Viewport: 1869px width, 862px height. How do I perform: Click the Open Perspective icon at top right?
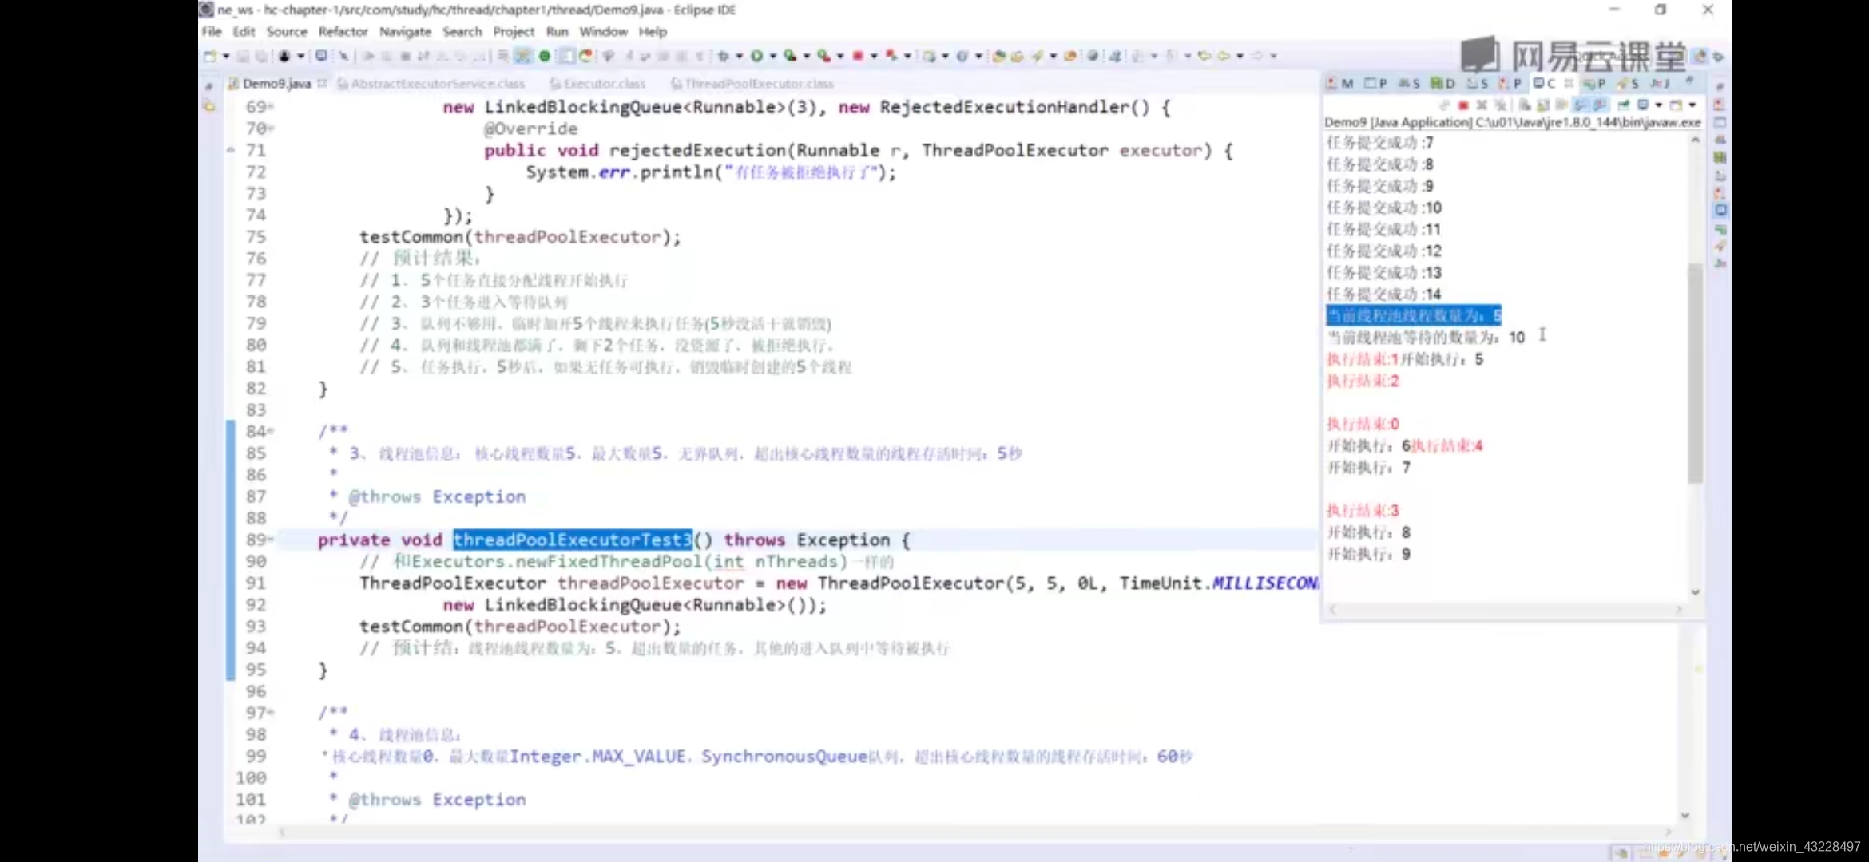coord(1700,56)
